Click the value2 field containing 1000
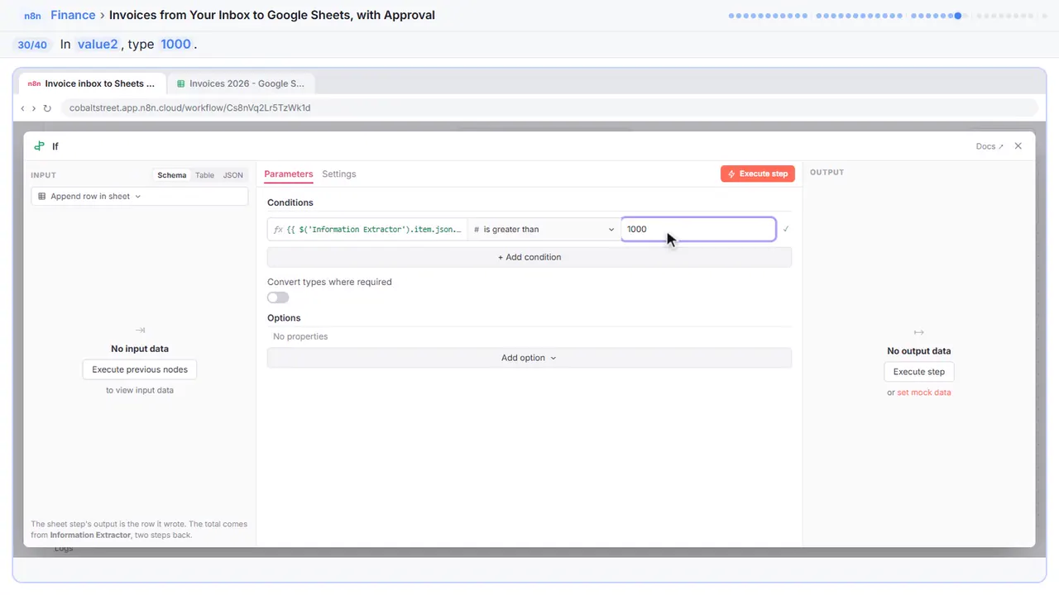Viewport: 1059px width, 595px height. pyautogui.click(x=698, y=229)
